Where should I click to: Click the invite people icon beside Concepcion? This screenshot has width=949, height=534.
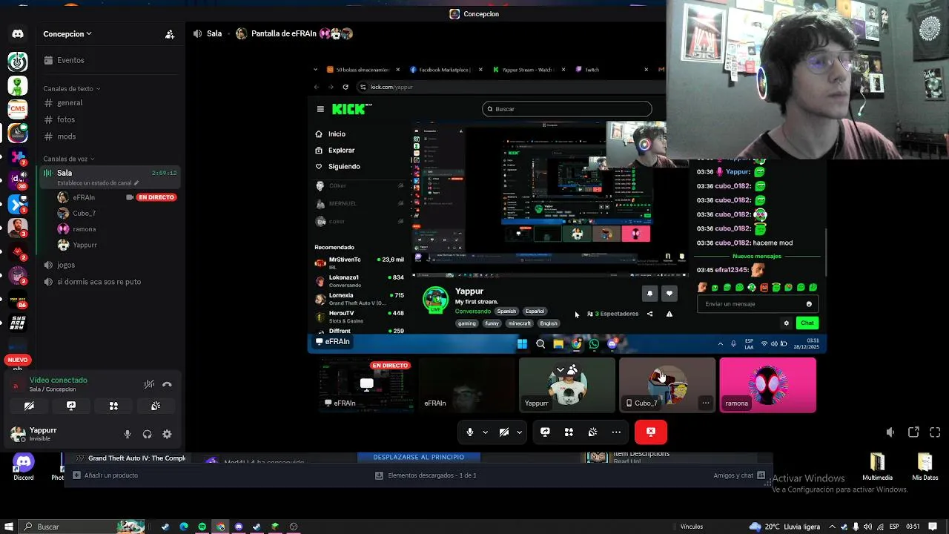pyautogui.click(x=170, y=34)
